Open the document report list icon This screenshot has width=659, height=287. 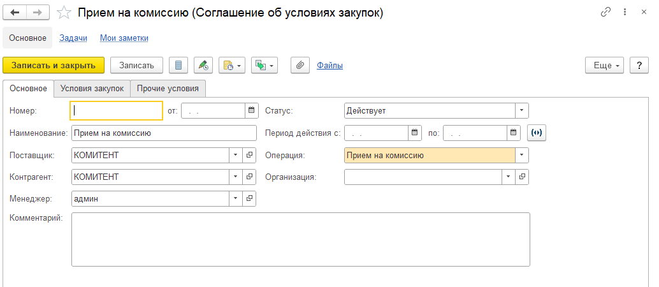(178, 65)
